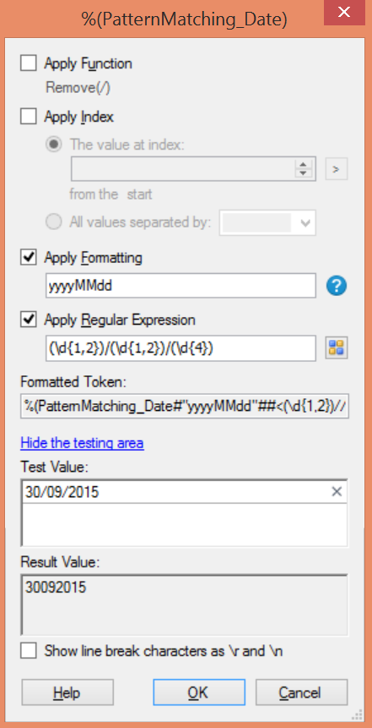Select 'All values separated by' radio button
This screenshot has height=728, width=372.
pyautogui.click(x=54, y=222)
